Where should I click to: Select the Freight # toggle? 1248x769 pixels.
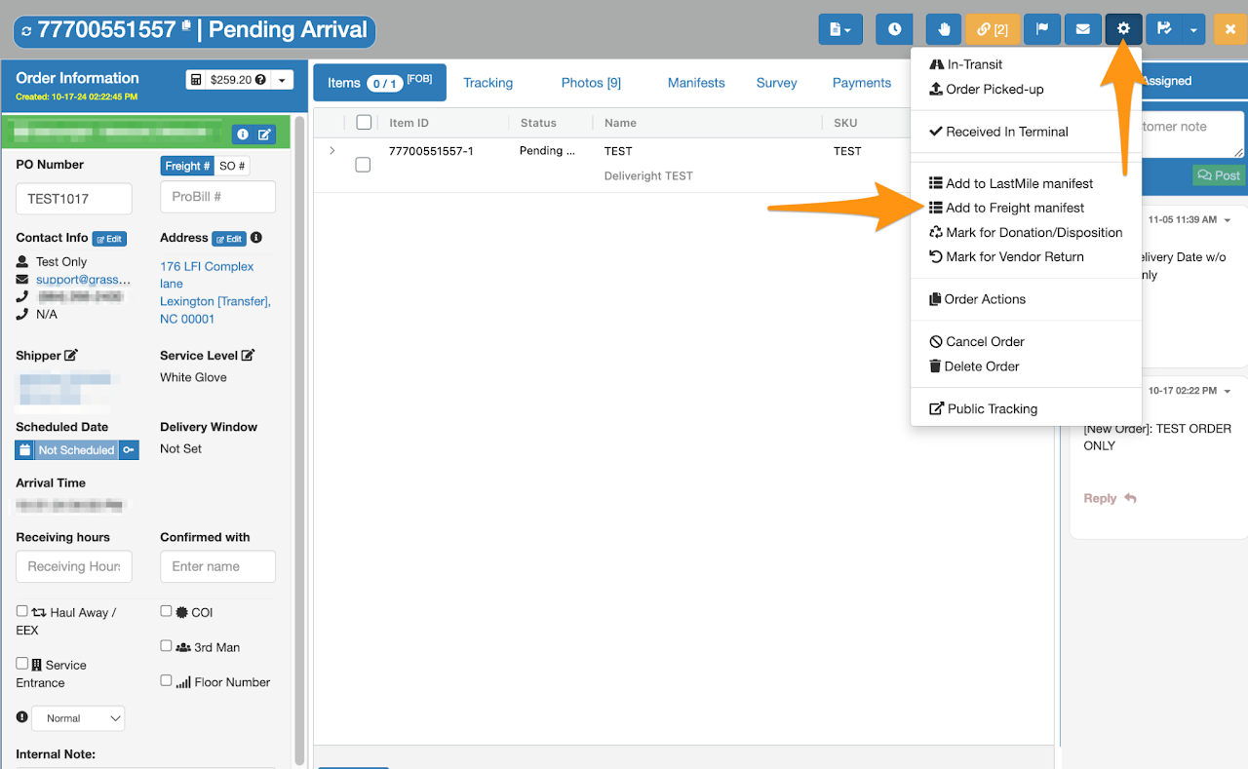coord(186,166)
